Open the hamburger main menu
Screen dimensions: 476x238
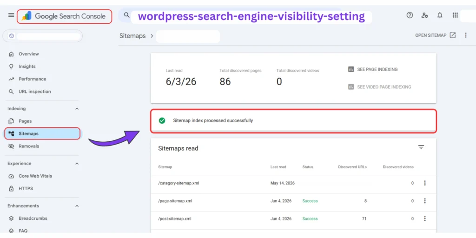(x=11, y=15)
